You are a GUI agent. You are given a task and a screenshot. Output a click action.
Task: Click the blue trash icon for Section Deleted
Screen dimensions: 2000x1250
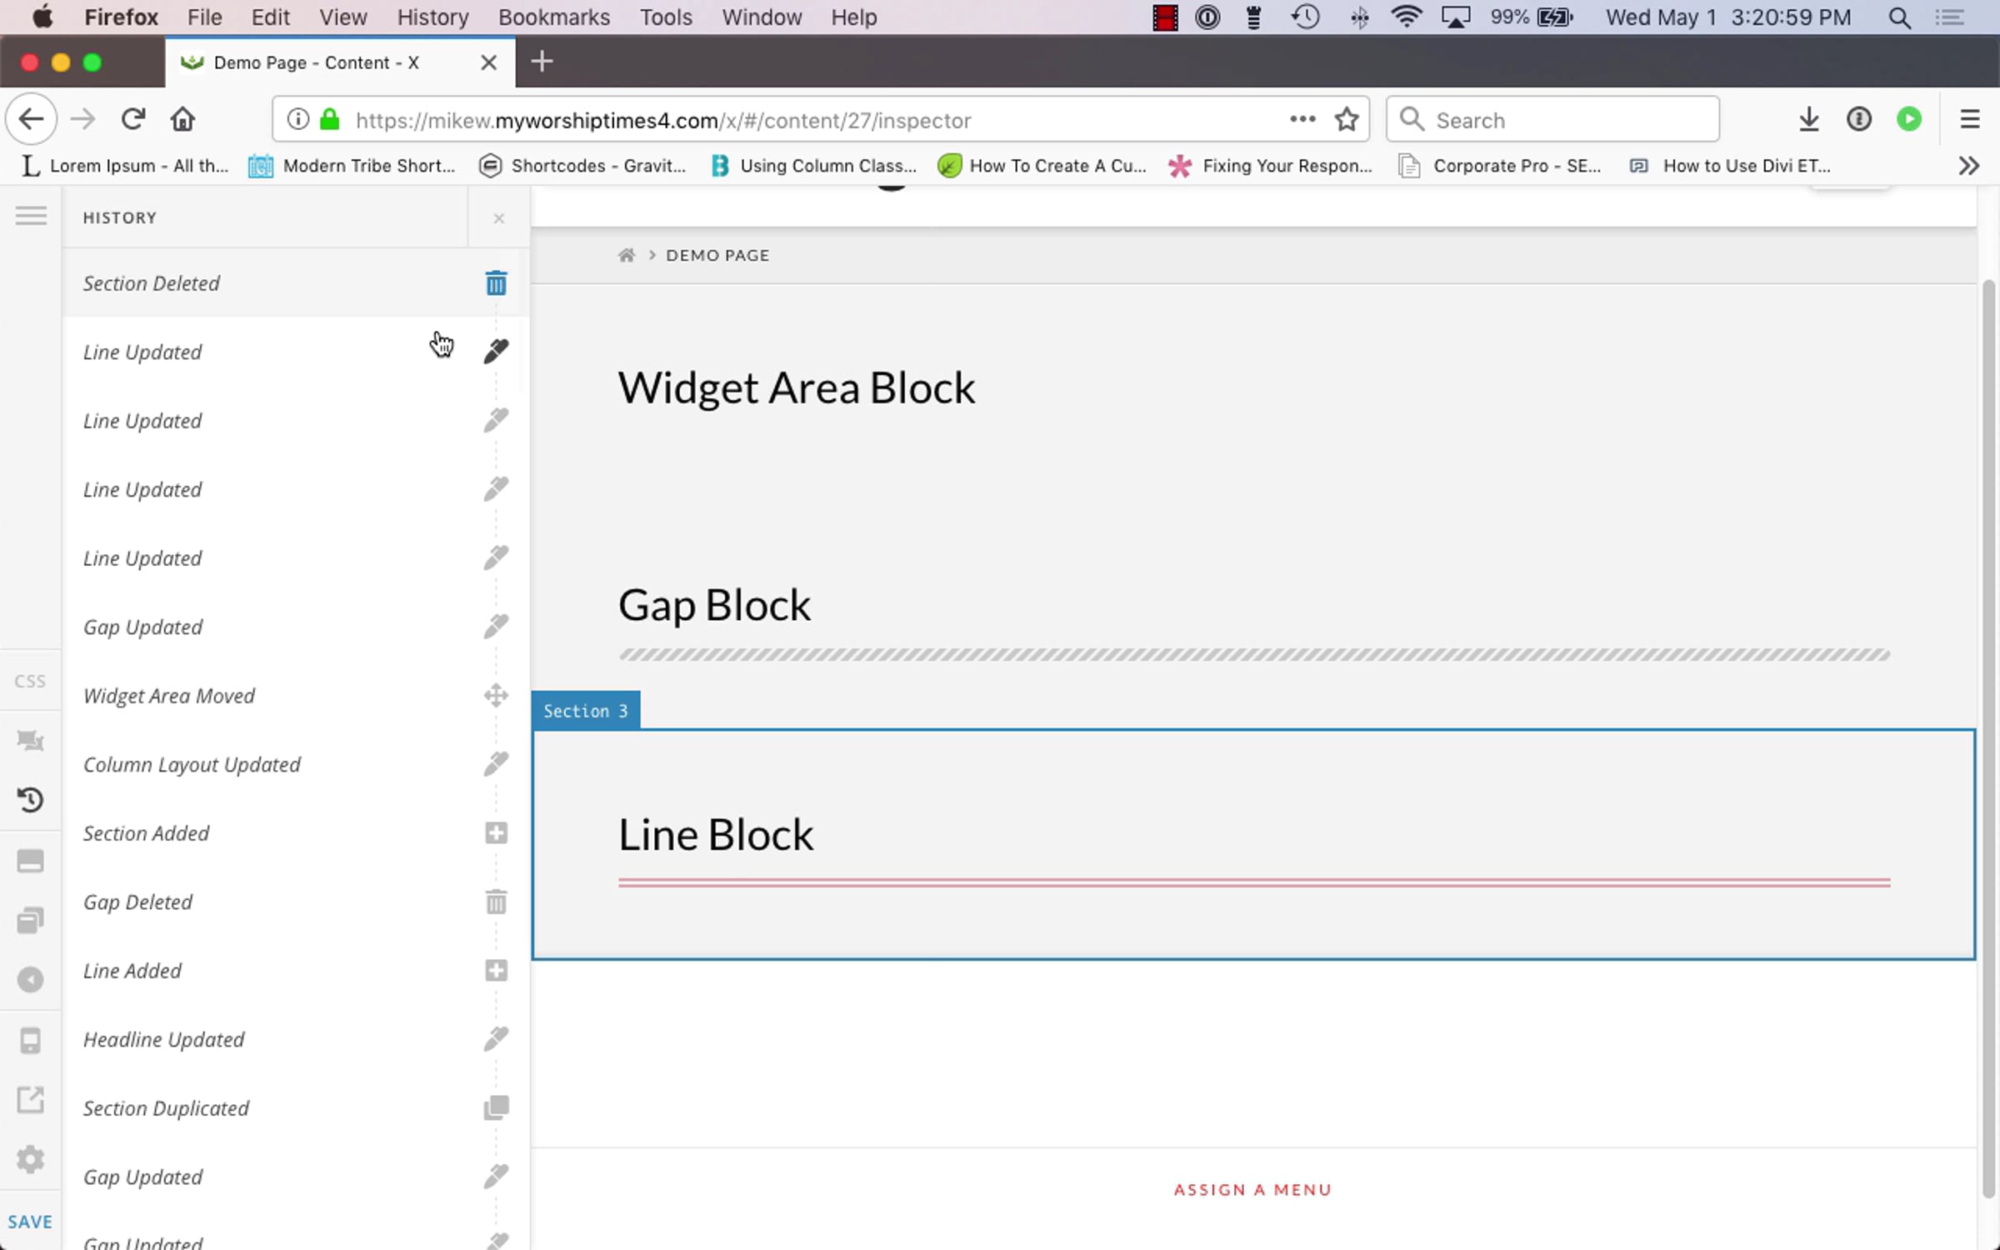tap(496, 283)
